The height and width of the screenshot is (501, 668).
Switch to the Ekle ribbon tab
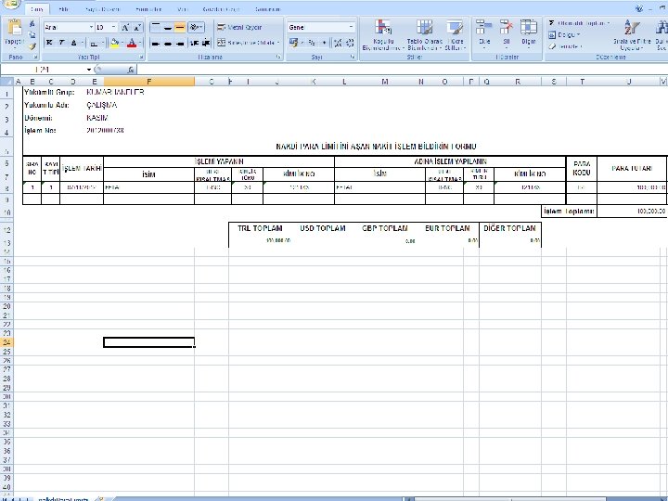coord(63,9)
